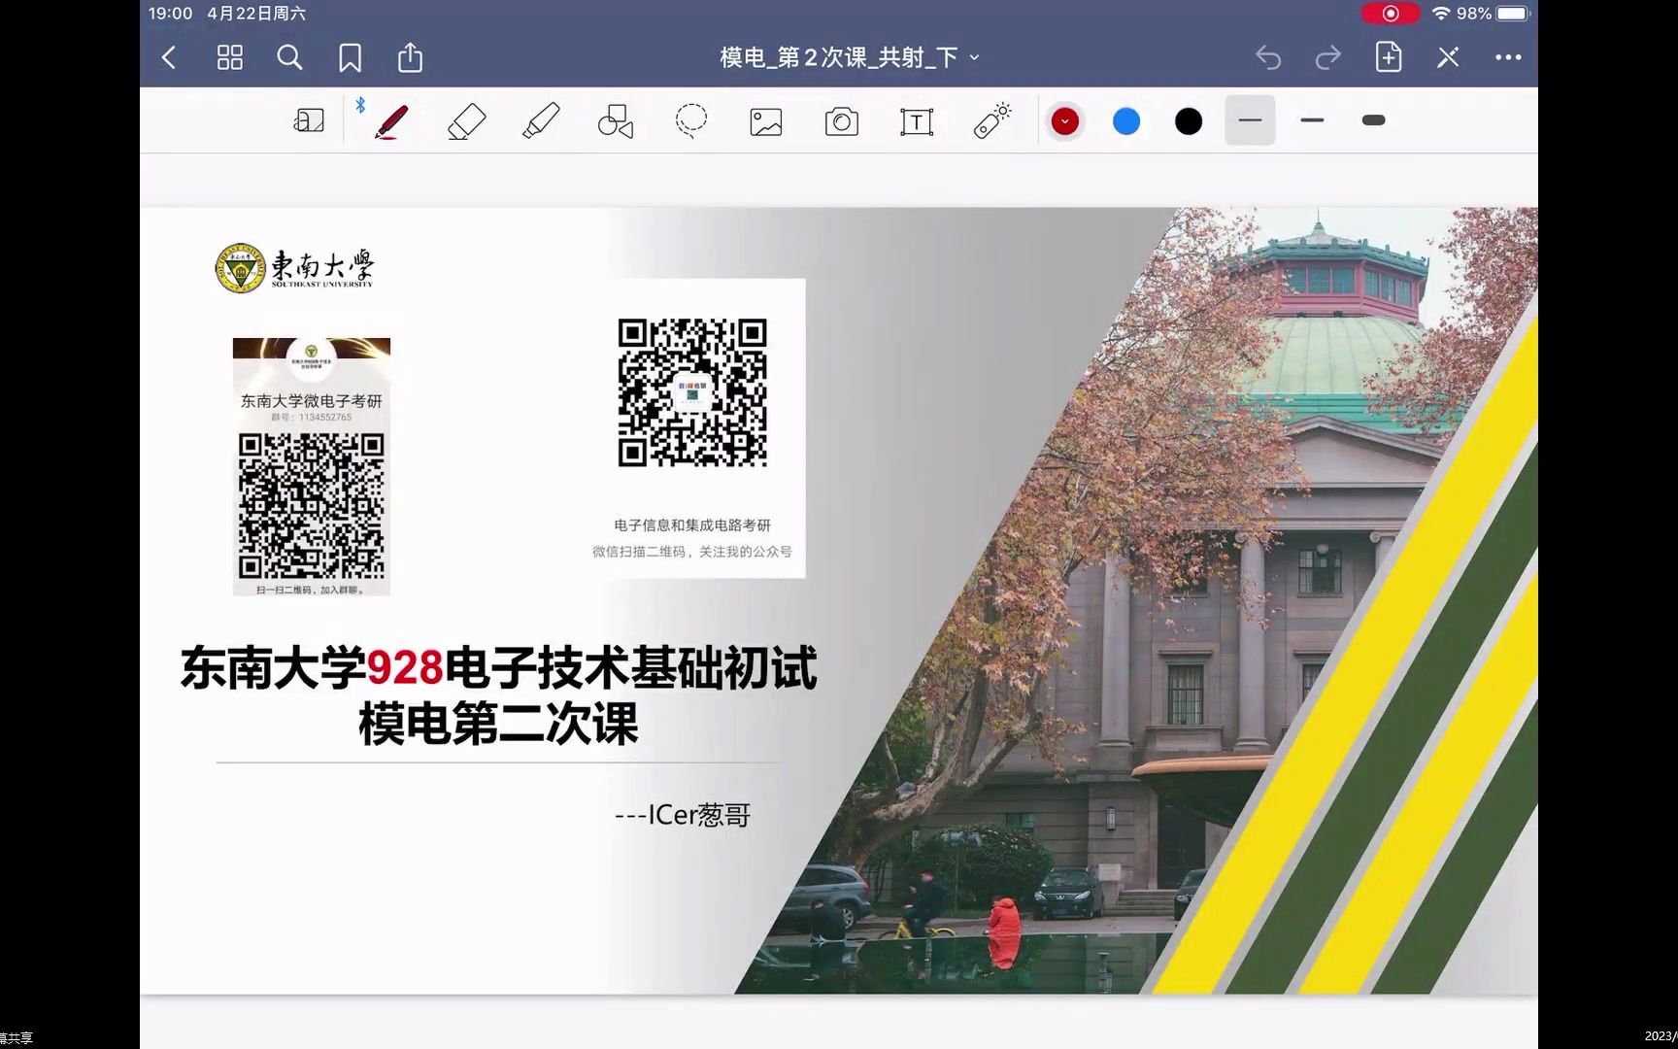The image size is (1678, 1049).
Task: Toggle read-only mode with the crossed pen
Action: [1447, 57]
